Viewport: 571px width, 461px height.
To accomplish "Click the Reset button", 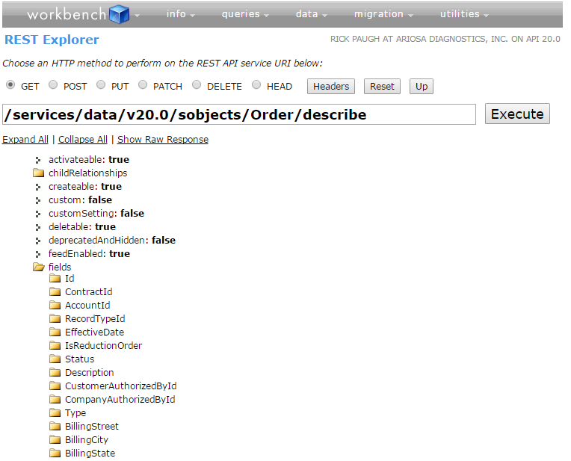I will (x=382, y=87).
